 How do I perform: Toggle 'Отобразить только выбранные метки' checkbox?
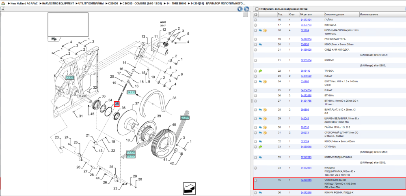pyautogui.click(x=257, y=9)
